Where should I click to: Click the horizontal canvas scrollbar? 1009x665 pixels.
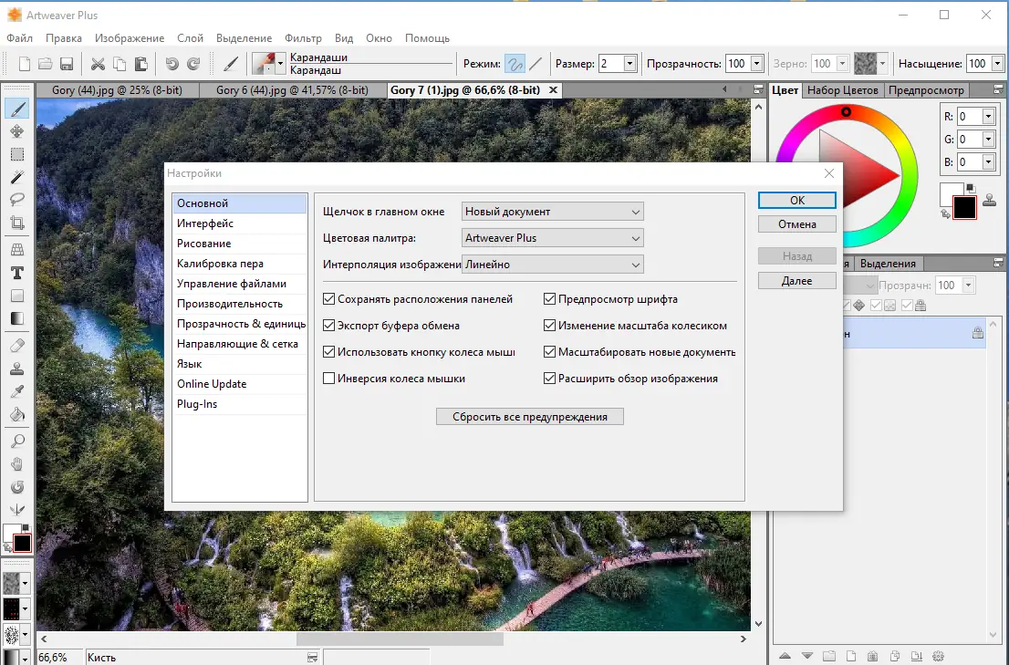click(399, 639)
